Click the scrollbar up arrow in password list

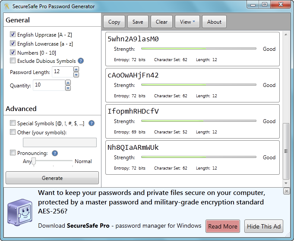286,34
